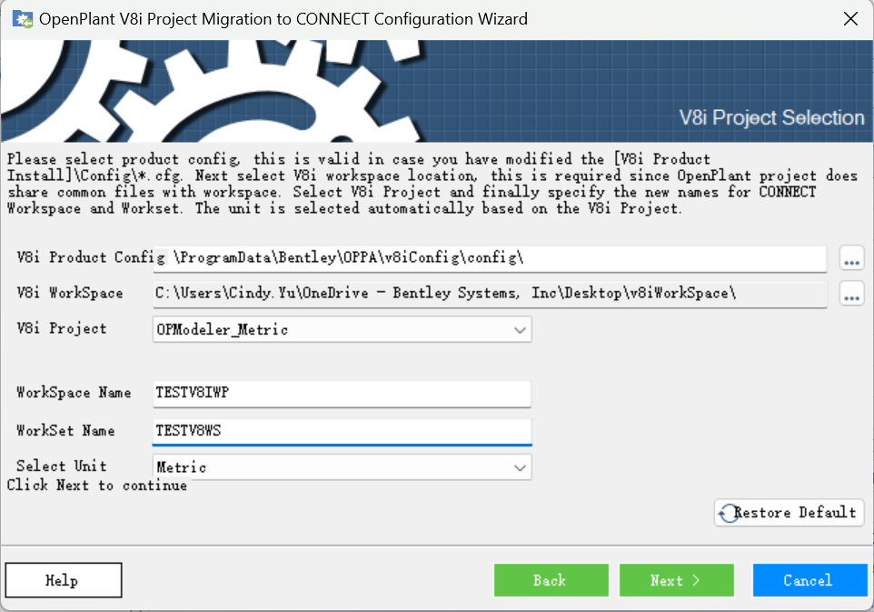Click the WorkSpace Name field TESTV8IWP
The image size is (874, 612).
click(342, 394)
